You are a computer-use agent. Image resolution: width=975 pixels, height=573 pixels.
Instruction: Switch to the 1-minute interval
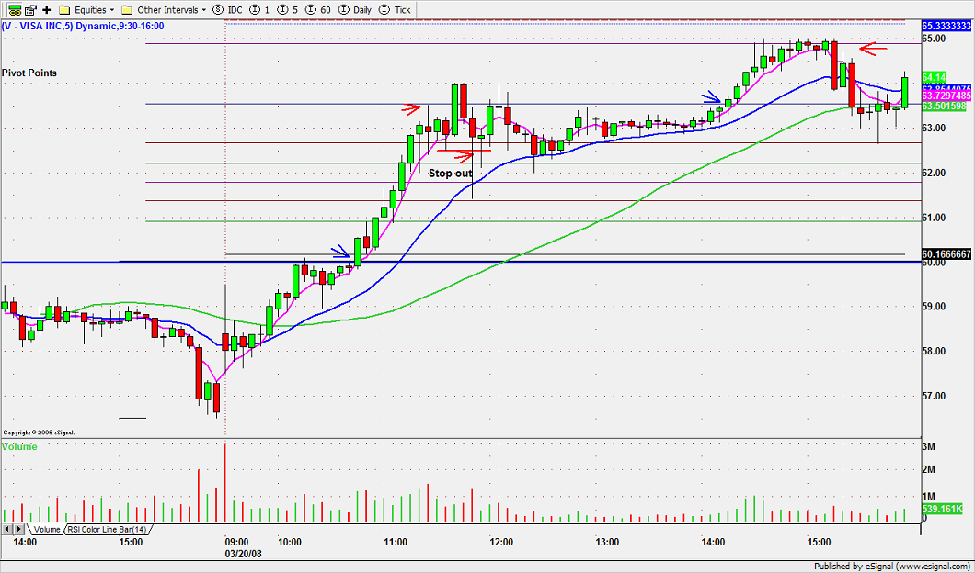[x=259, y=10]
